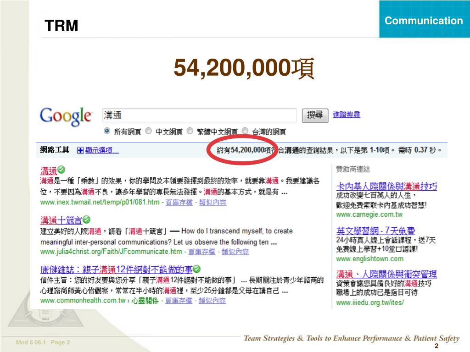The height and width of the screenshot is (352, 470).
Task: Open the 顯示選項 link
Action: (x=102, y=150)
